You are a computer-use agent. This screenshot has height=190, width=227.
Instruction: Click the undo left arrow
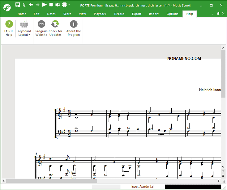[x=31, y=5]
